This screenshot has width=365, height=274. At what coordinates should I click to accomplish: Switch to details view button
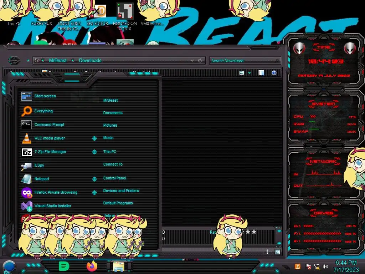coord(267,252)
